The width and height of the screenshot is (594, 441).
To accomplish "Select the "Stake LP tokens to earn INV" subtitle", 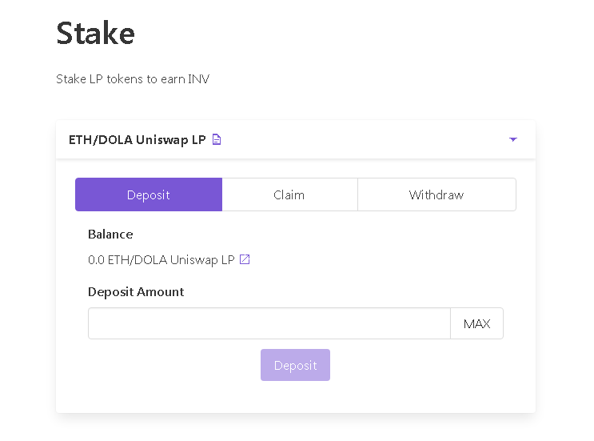I will pyautogui.click(x=133, y=79).
